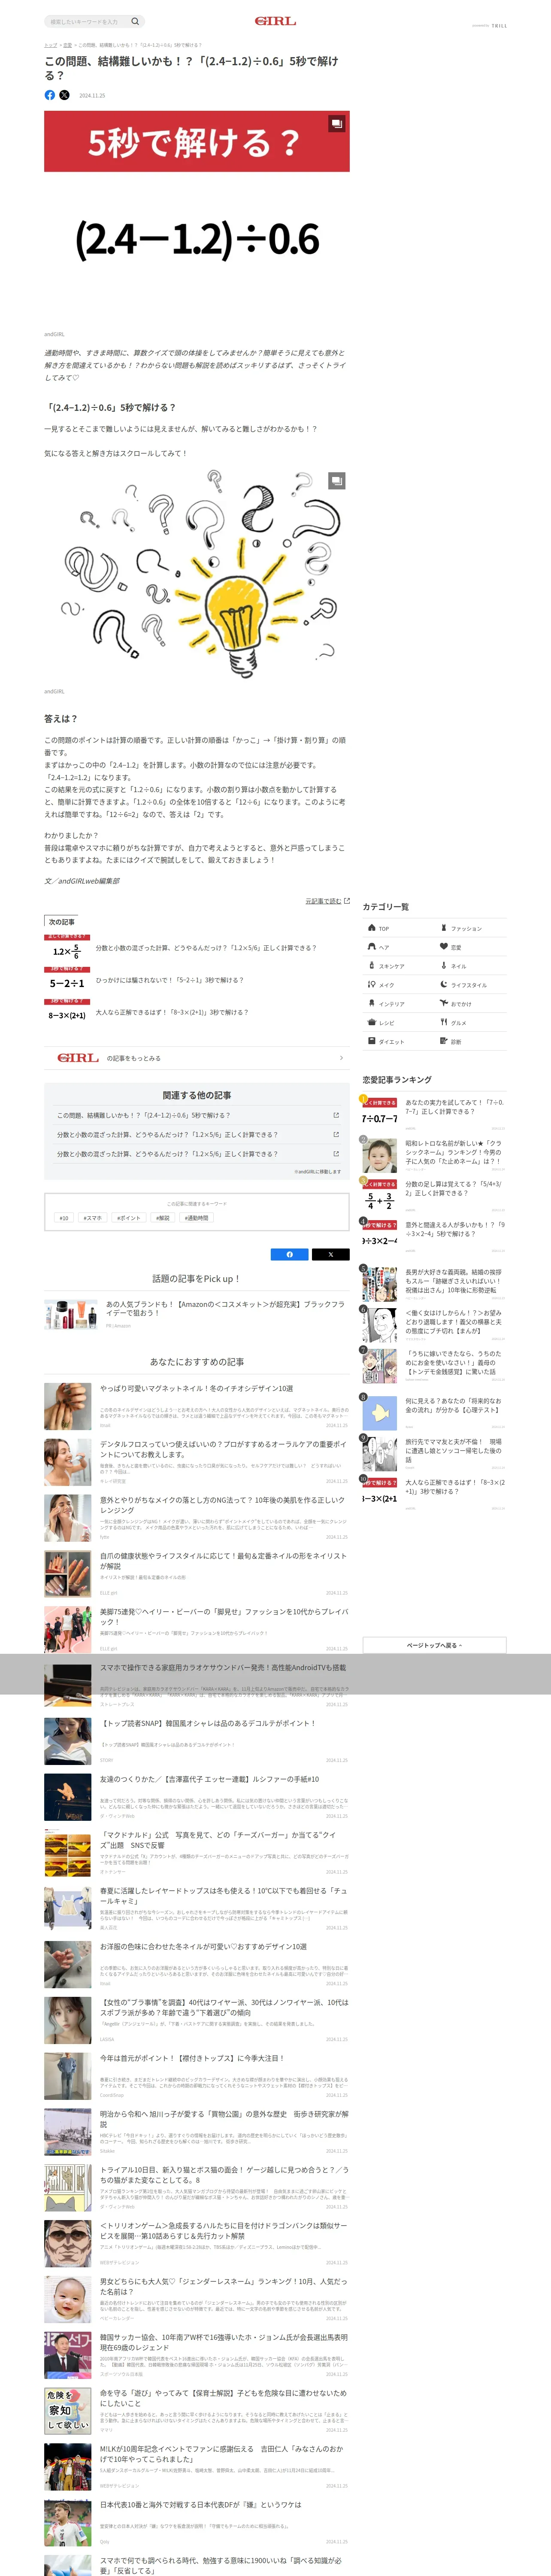
Task: Open next article 「8−3×(2+1)」3秒で解ける link
Action: 172,1012
